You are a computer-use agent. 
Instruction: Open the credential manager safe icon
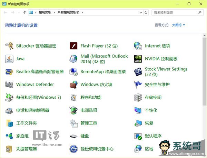coord(9,149)
